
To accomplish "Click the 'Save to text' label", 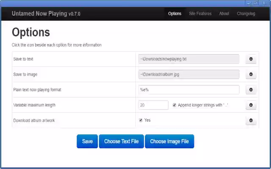I will (23, 59).
